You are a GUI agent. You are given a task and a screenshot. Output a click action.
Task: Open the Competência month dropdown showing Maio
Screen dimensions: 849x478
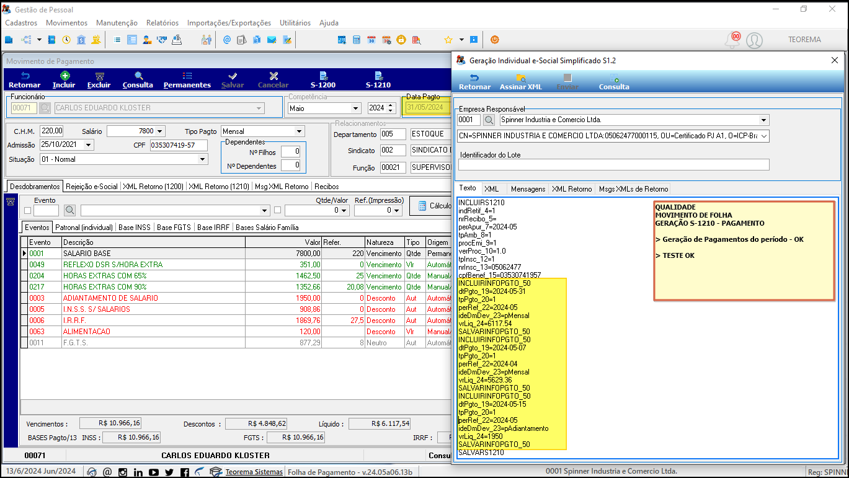pos(355,108)
